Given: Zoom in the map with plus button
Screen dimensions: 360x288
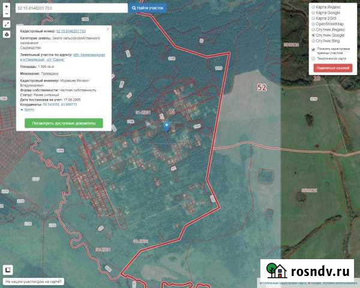Looking at the screenshot, I should [6, 6].
